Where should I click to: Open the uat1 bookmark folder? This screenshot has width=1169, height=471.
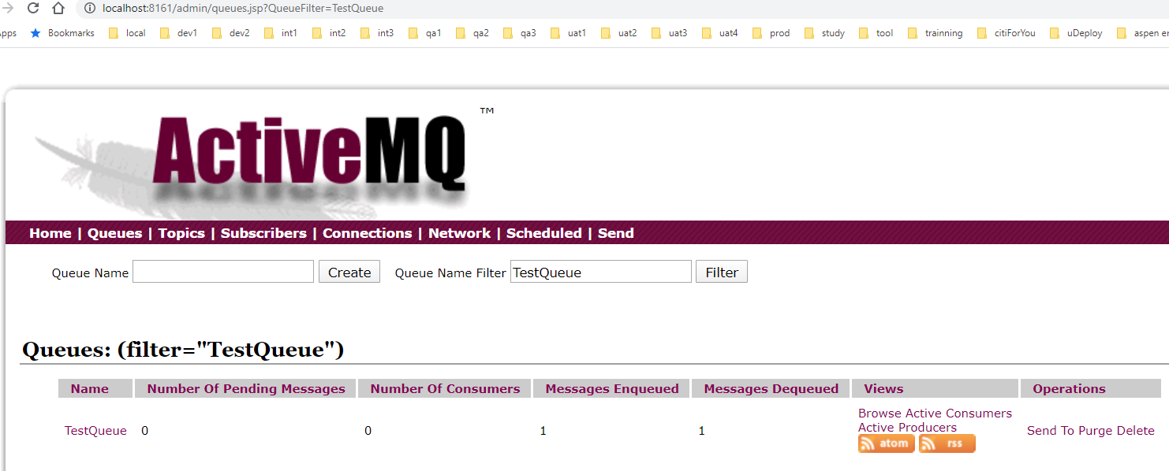[x=568, y=33]
